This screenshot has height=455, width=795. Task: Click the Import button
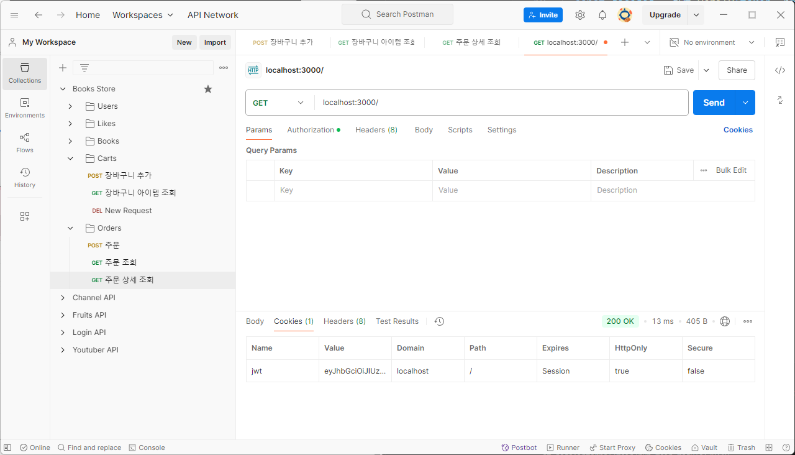(215, 42)
